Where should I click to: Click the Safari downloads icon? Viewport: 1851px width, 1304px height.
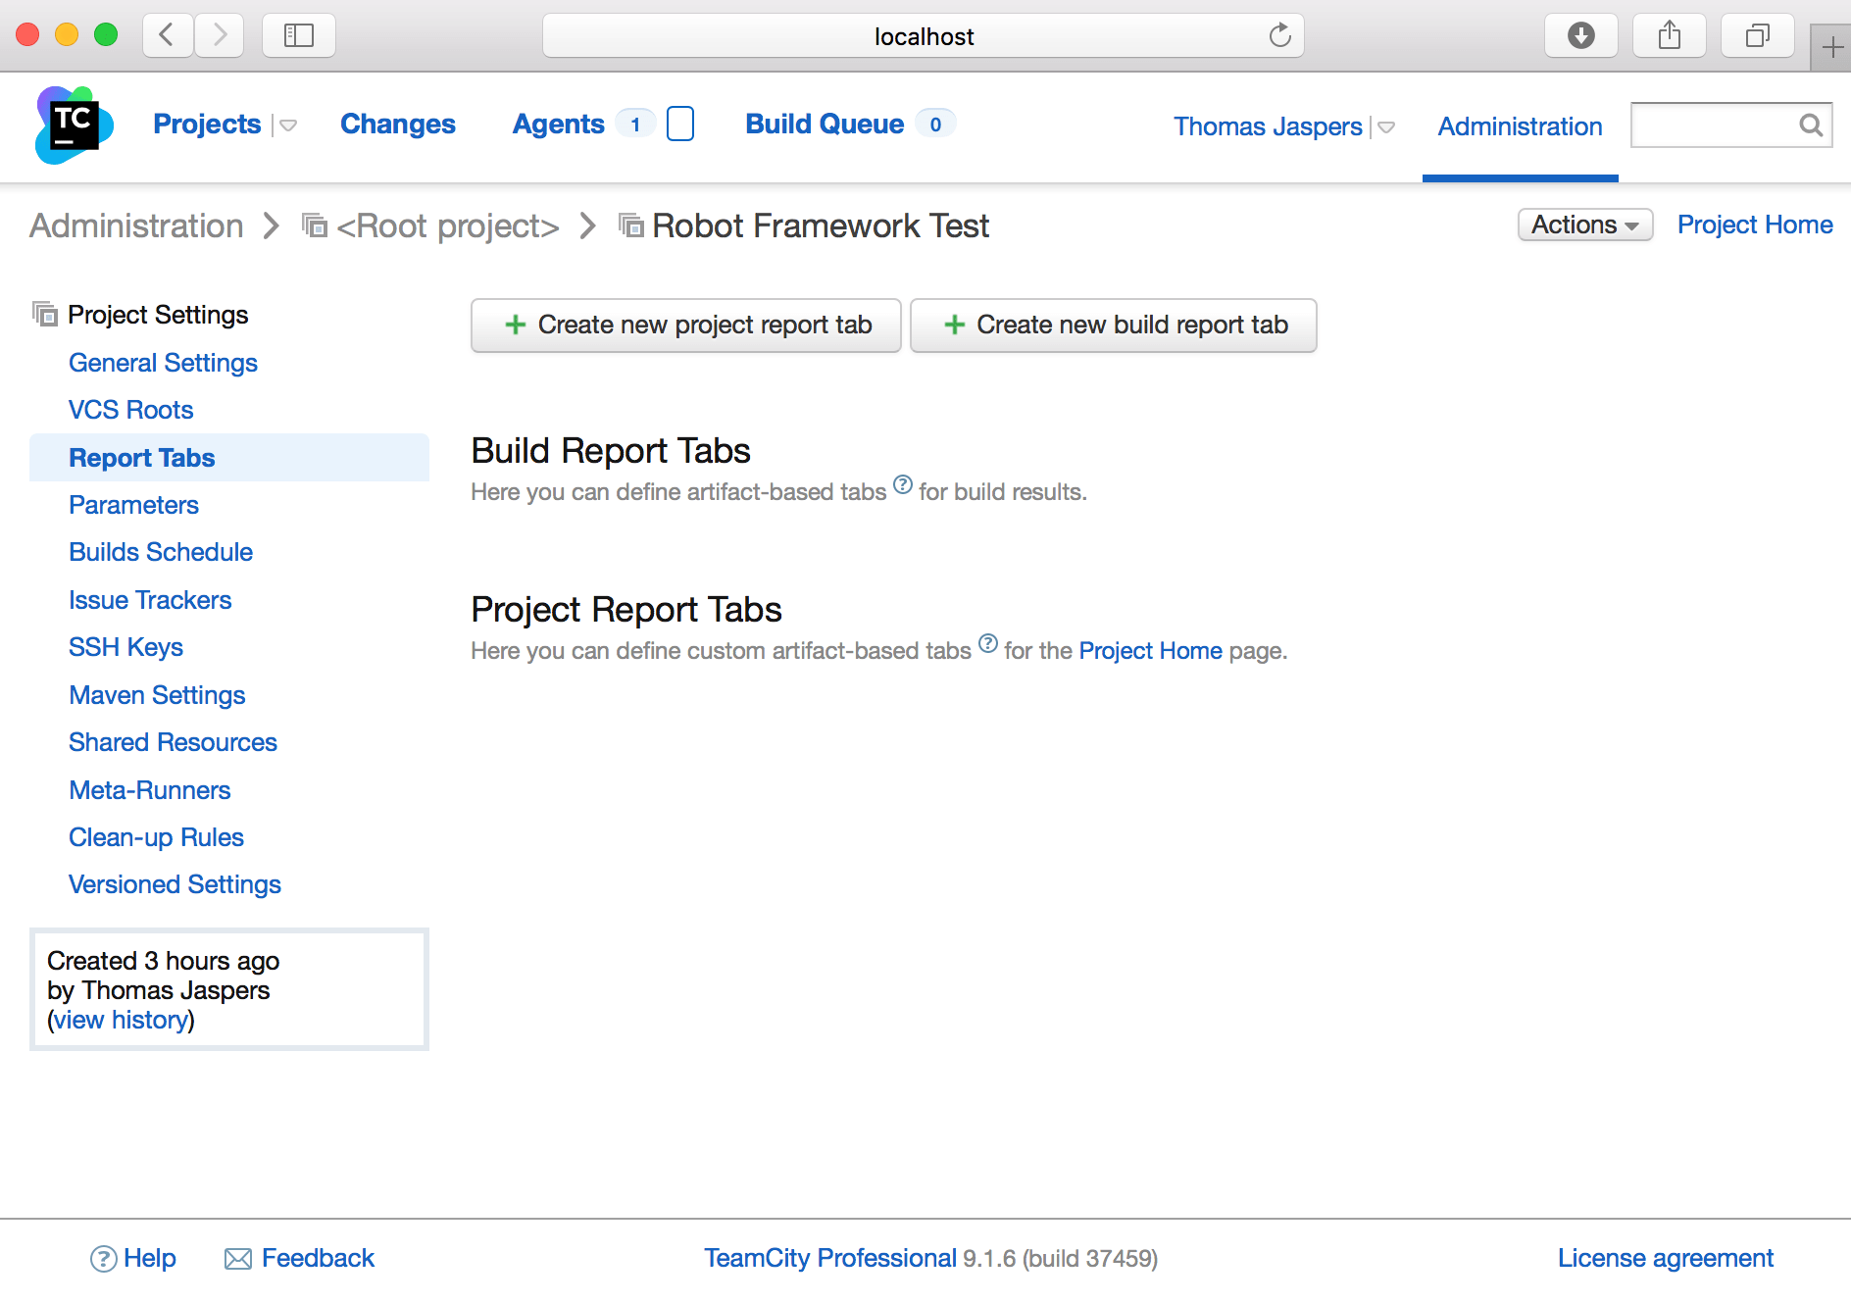(1580, 36)
